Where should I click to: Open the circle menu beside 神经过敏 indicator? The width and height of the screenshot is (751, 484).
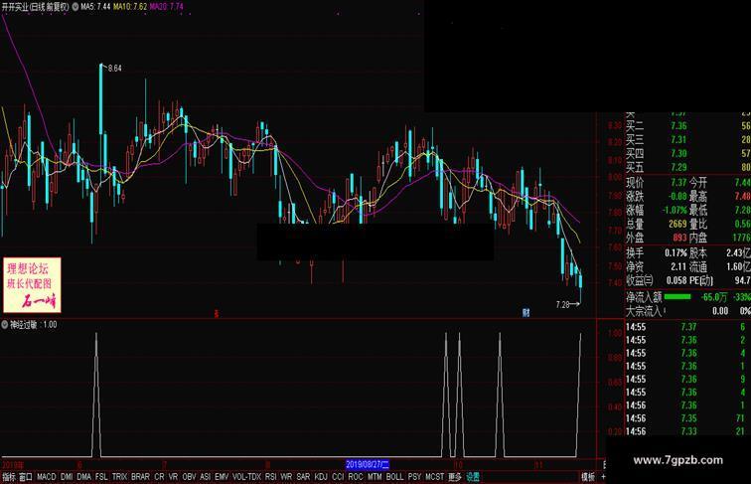pyautogui.click(x=5, y=324)
